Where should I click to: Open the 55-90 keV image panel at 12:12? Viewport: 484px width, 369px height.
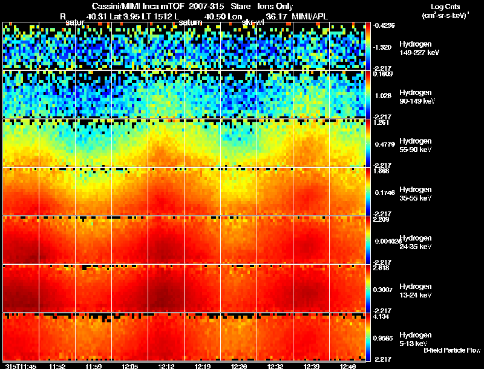pyautogui.click(x=166, y=143)
